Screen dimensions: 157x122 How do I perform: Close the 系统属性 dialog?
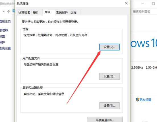point(126,3)
